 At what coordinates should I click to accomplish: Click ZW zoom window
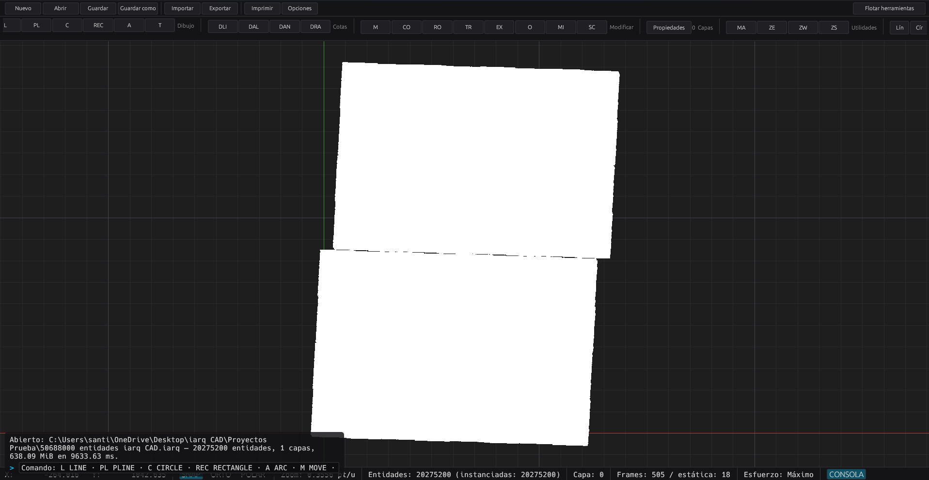[x=803, y=28]
